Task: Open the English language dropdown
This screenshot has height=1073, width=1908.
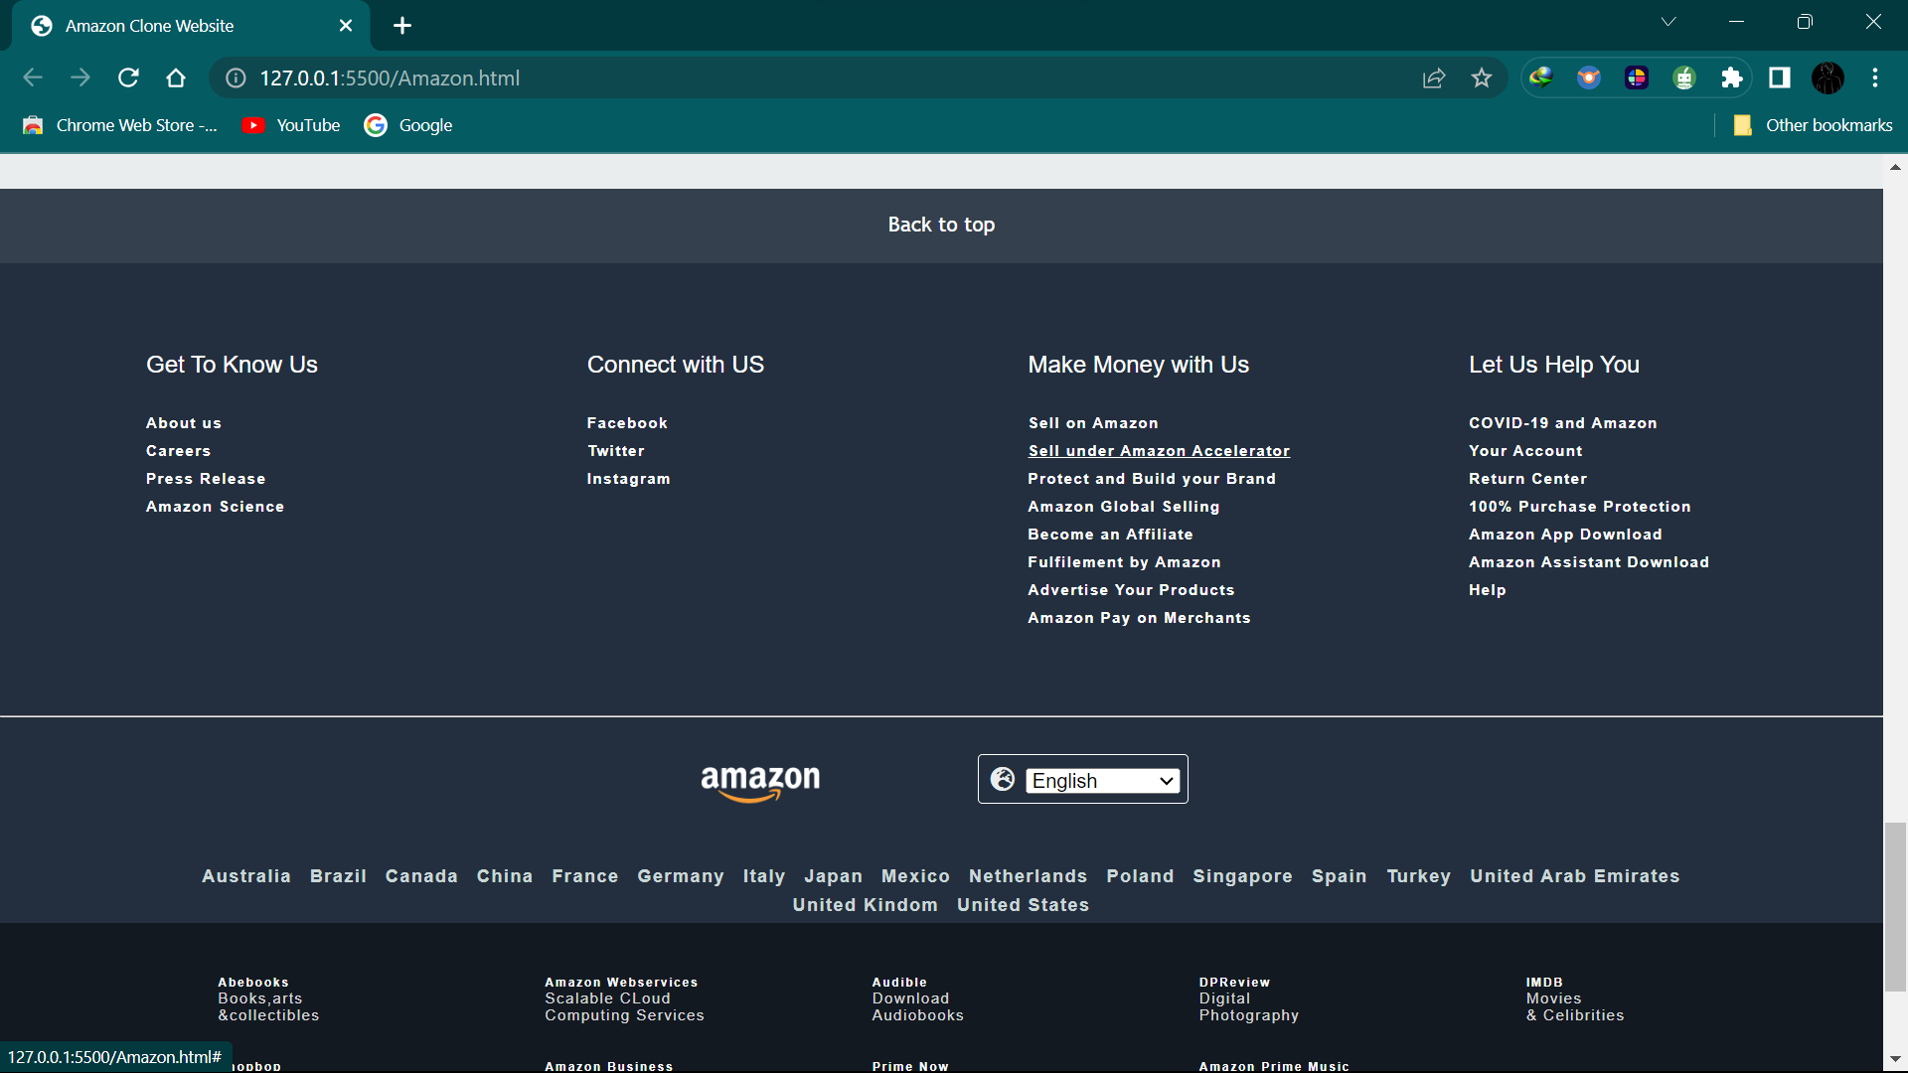Action: coord(1101,781)
